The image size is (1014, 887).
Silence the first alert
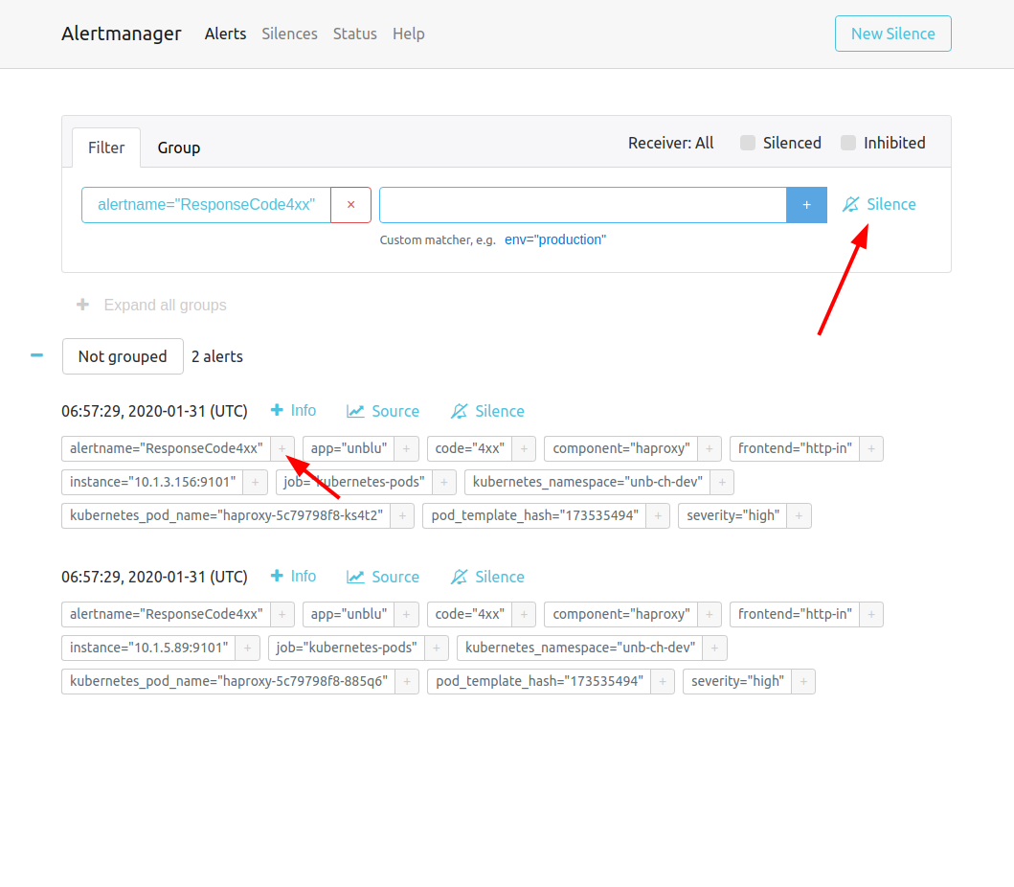pyautogui.click(x=487, y=411)
